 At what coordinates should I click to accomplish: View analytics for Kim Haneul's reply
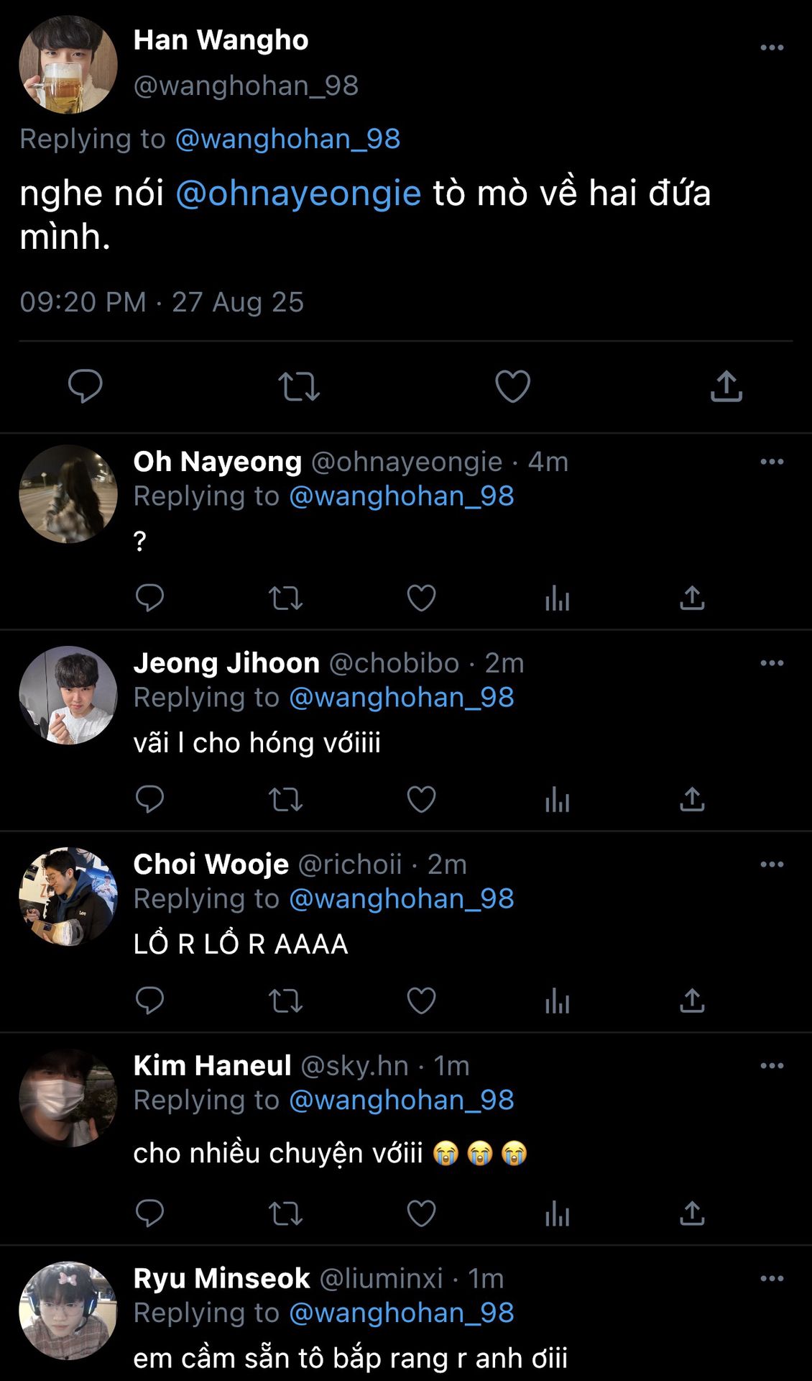pyautogui.click(x=557, y=1213)
